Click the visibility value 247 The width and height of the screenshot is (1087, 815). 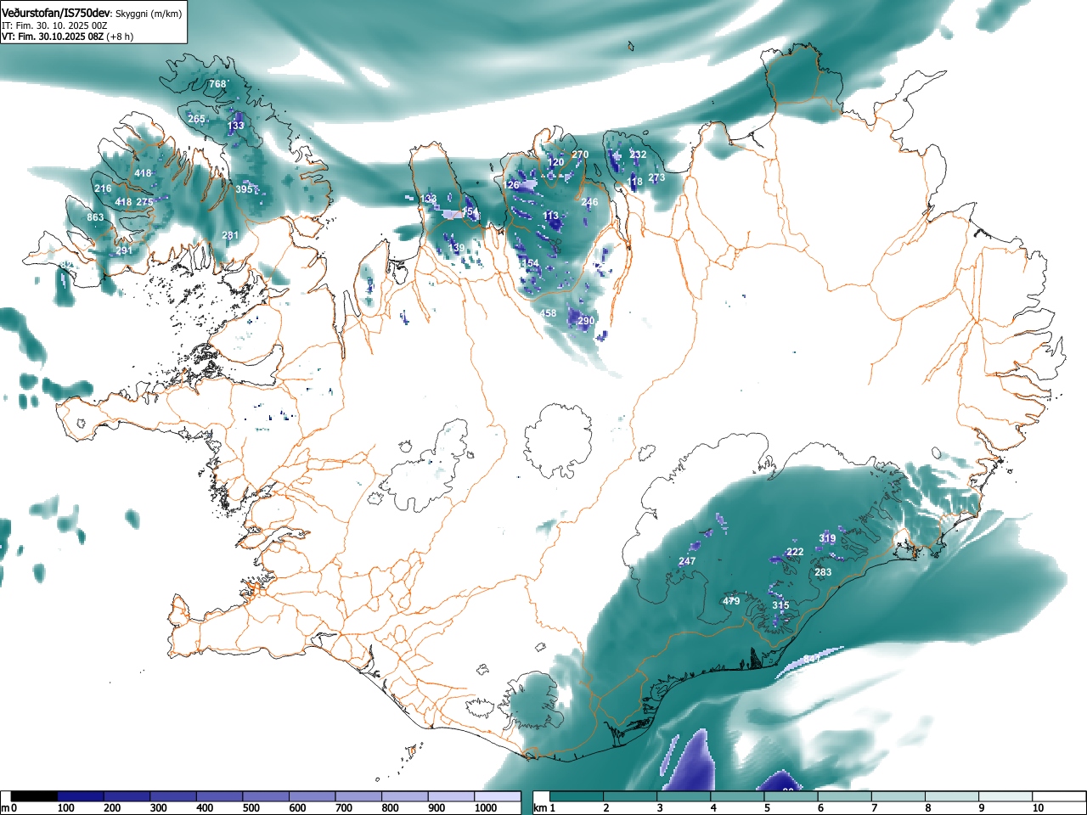[687, 561]
